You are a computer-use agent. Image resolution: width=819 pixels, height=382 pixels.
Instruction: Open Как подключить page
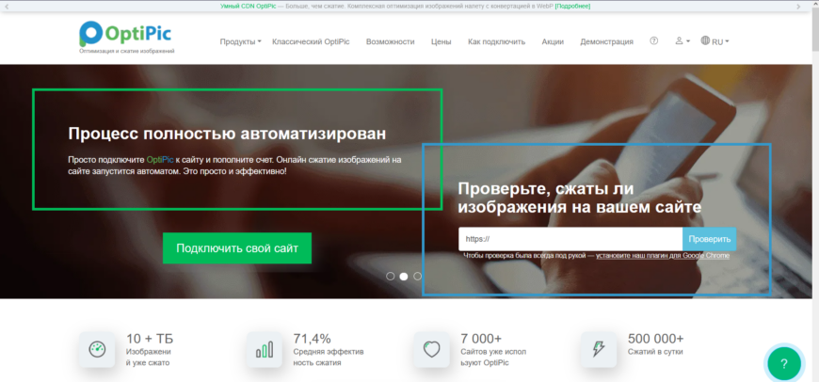496,41
